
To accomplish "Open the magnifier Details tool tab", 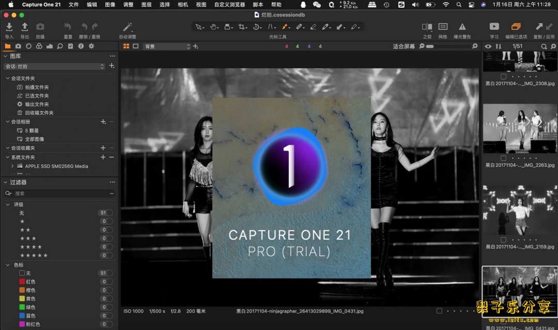I will click(60, 46).
